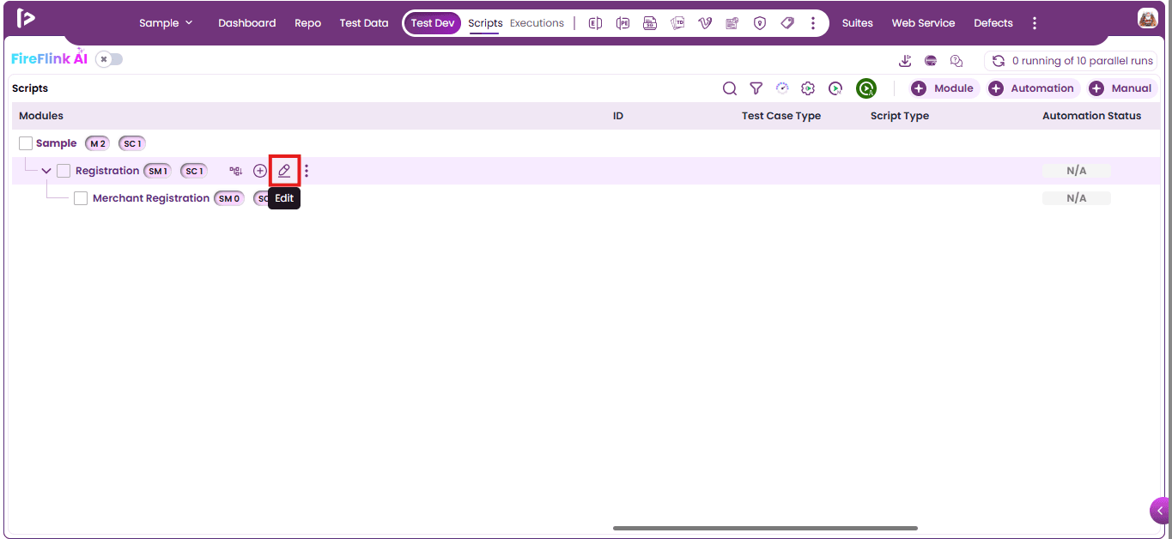Click the SC 1 badge in the Sample row
This screenshot has width=1172, height=539.
[x=132, y=143]
